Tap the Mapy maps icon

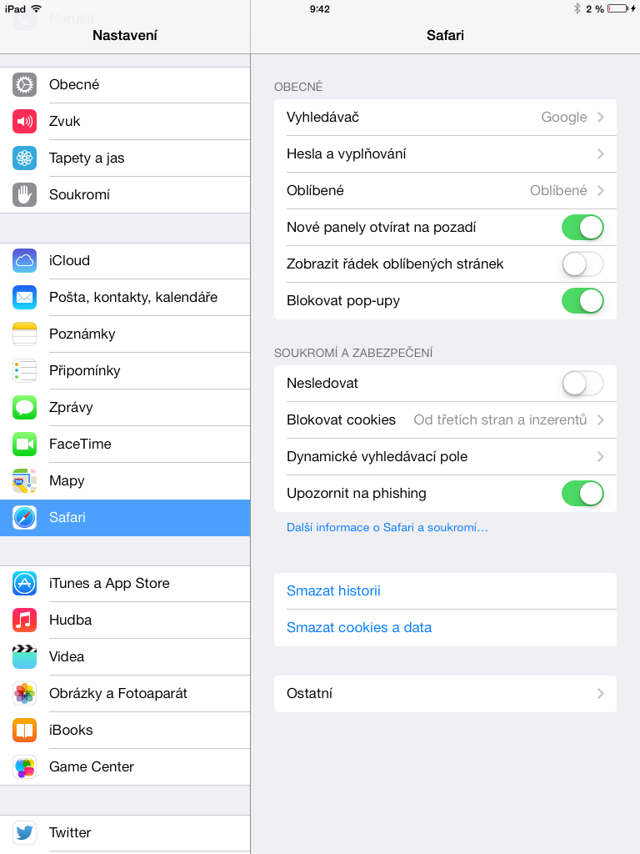coord(24,481)
